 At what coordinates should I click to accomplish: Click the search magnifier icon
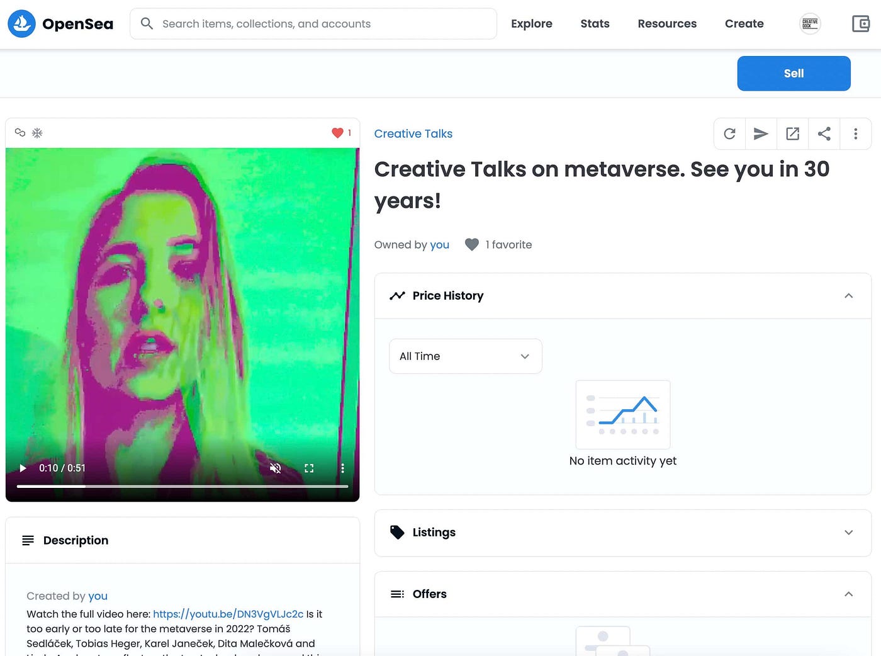tap(147, 23)
